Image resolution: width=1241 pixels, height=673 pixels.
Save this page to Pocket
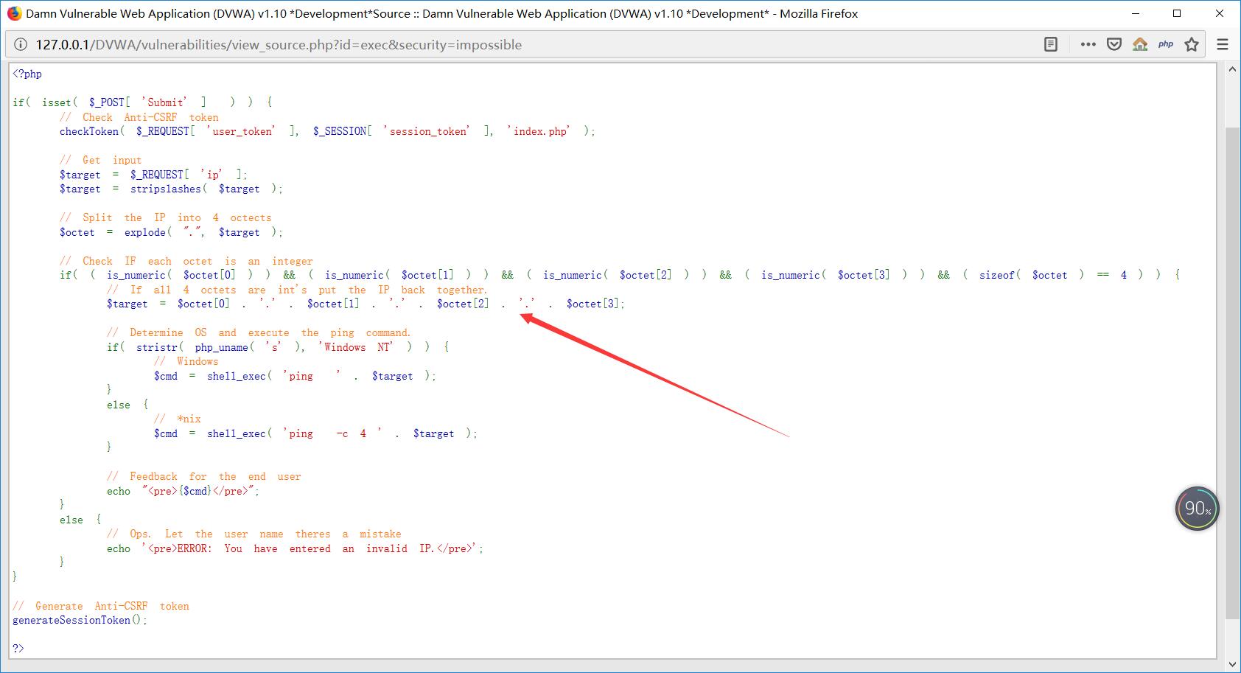[x=1114, y=43]
